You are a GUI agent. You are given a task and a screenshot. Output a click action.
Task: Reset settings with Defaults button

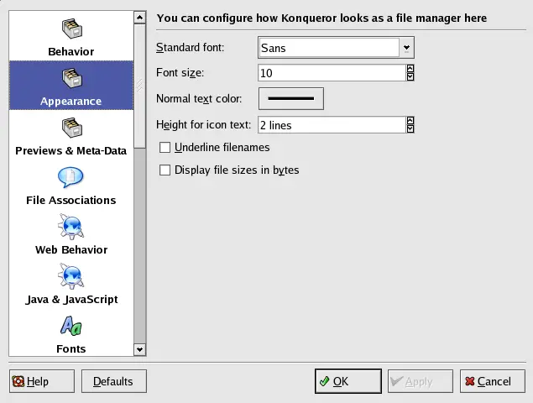113,381
